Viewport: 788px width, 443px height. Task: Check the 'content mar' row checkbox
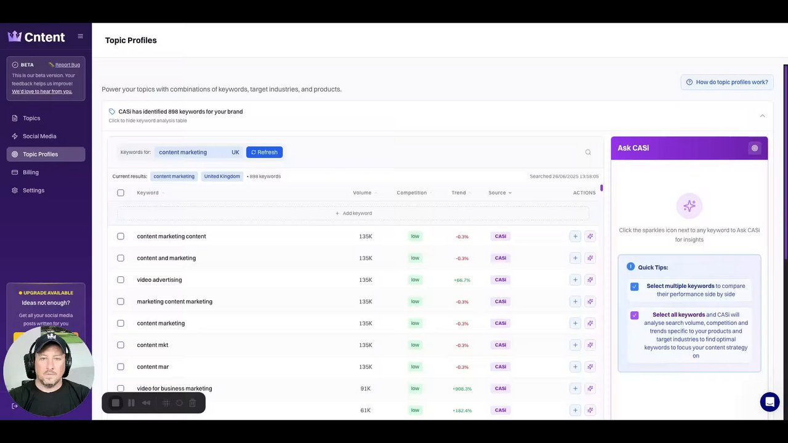click(121, 367)
